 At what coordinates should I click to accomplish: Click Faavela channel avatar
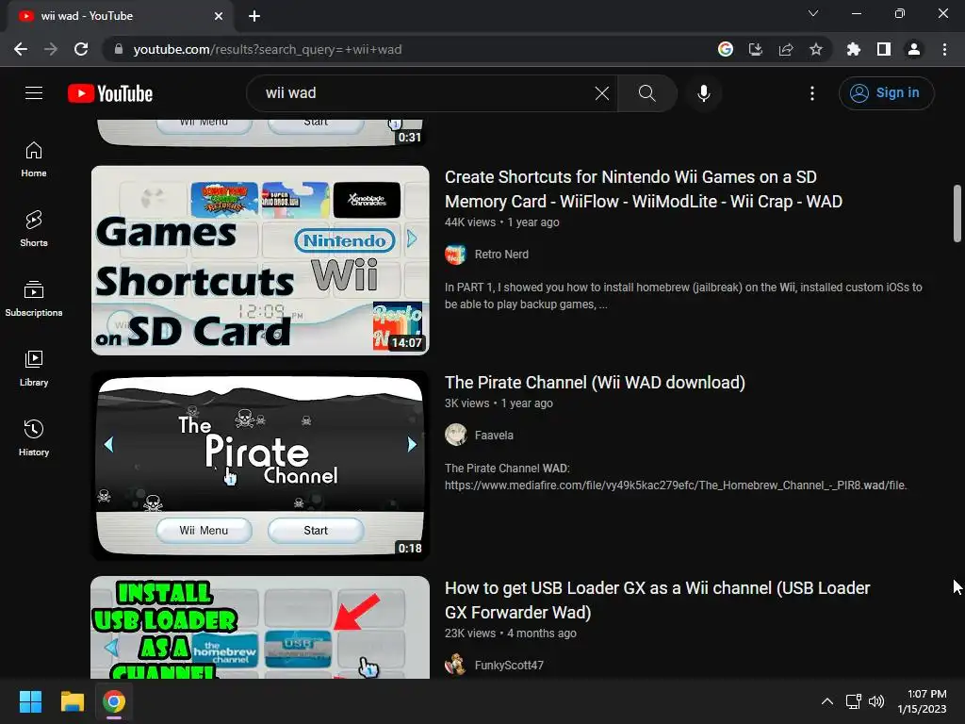point(455,436)
